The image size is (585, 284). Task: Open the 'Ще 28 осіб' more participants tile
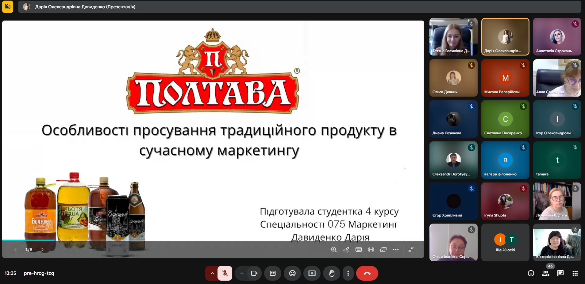pyautogui.click(x=505, y=242)
